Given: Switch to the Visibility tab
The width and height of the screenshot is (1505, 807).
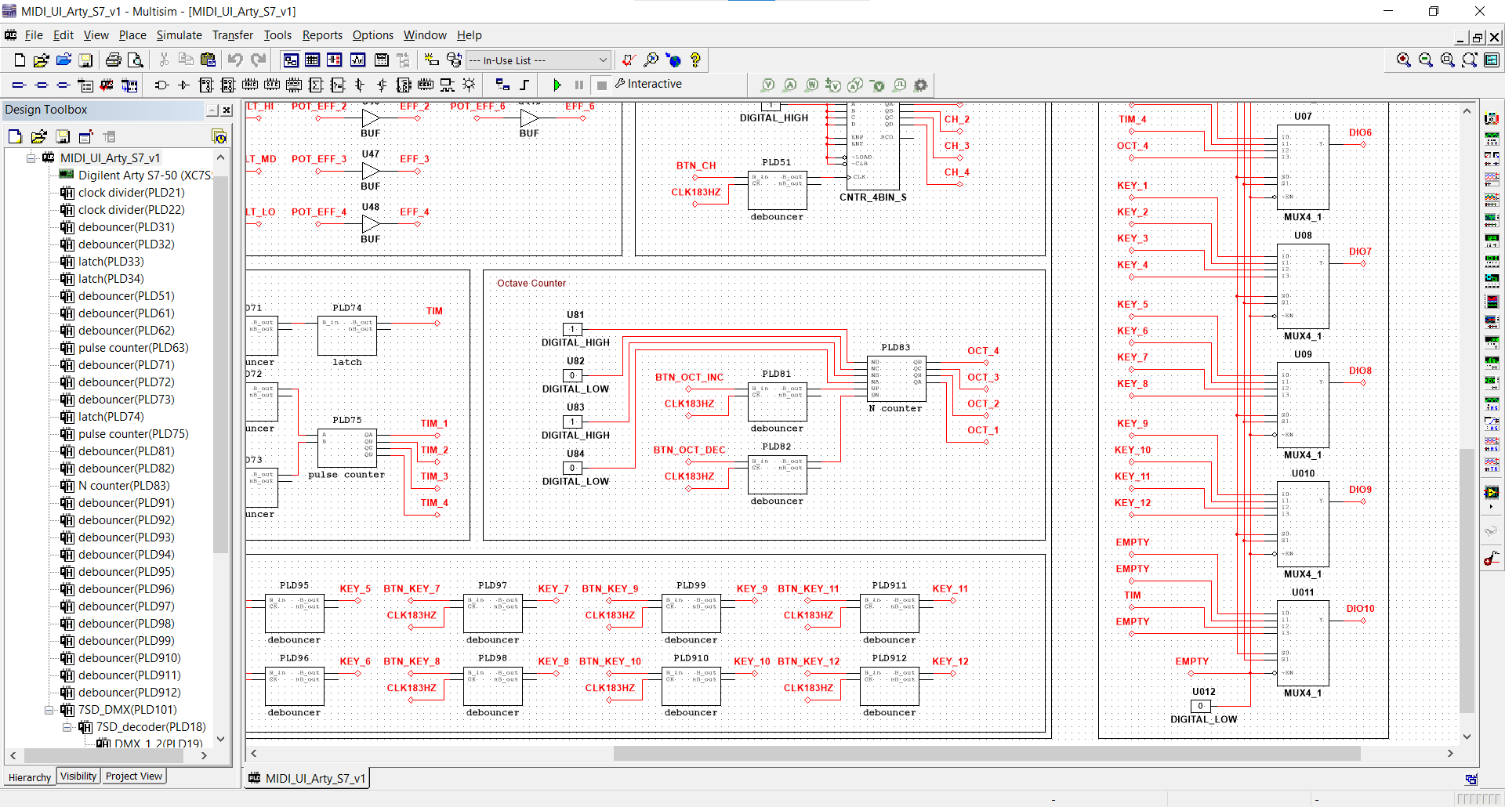Looking at the screenshot, I should [x=78, y=776].
